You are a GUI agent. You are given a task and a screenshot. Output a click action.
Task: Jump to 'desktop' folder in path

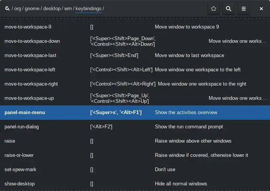click(x=52, y=8)
